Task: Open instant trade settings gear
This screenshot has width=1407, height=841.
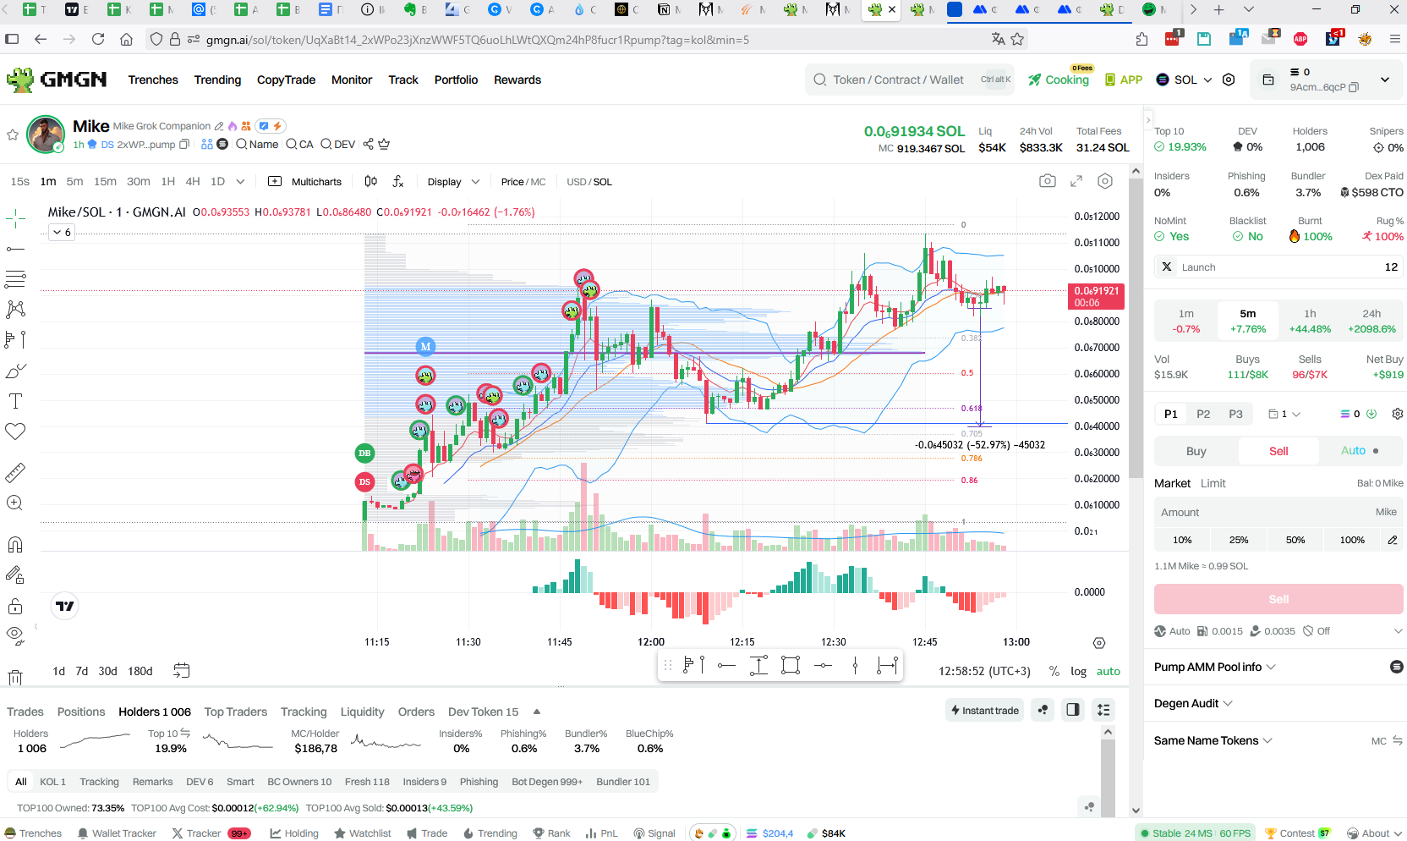Action: tap(1398, 414)
